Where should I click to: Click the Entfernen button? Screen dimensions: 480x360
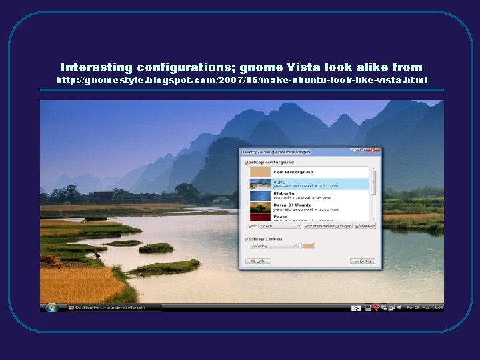(365, 226)
